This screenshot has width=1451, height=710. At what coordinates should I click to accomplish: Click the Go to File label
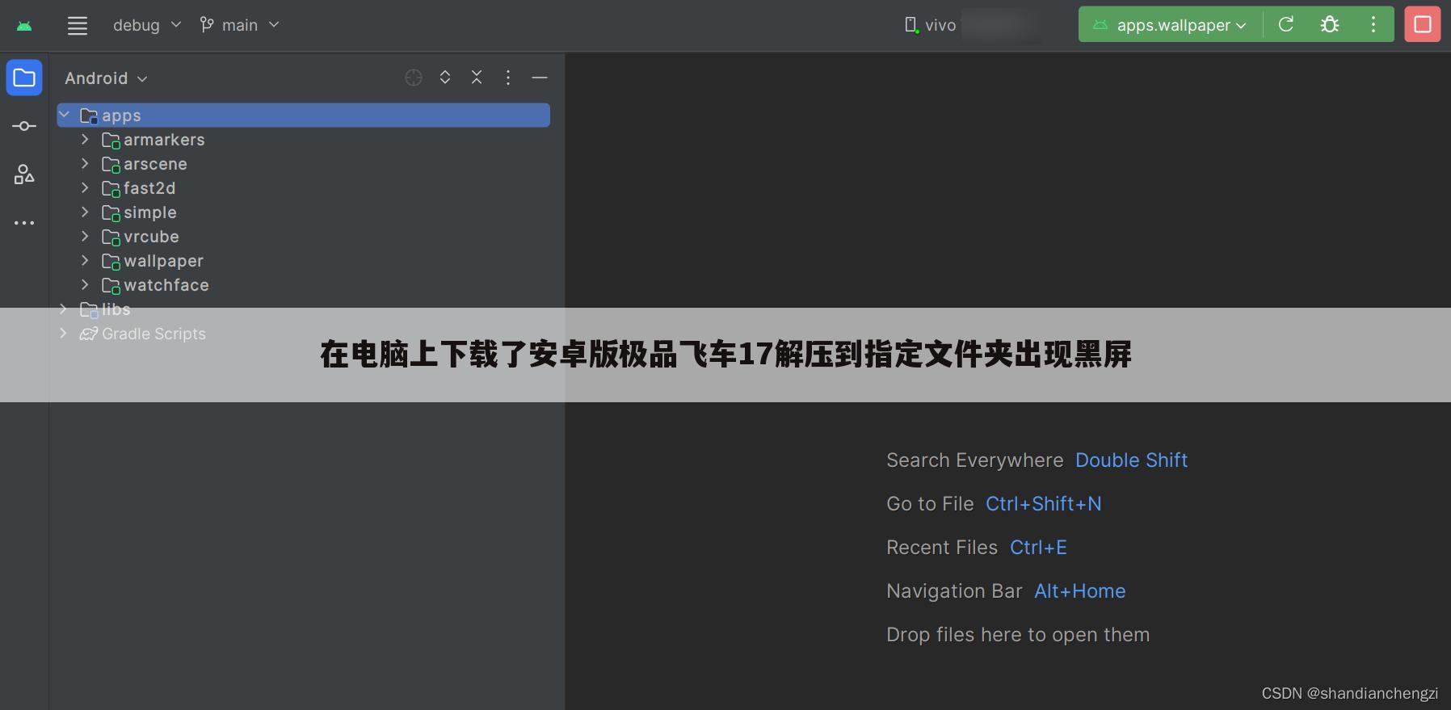coord(930,504)
